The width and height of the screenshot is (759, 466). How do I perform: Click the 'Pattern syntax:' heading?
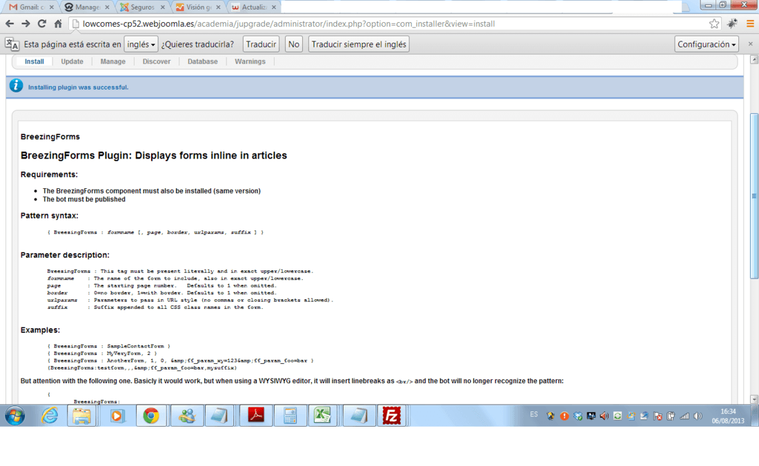click(x=49, y=216)
